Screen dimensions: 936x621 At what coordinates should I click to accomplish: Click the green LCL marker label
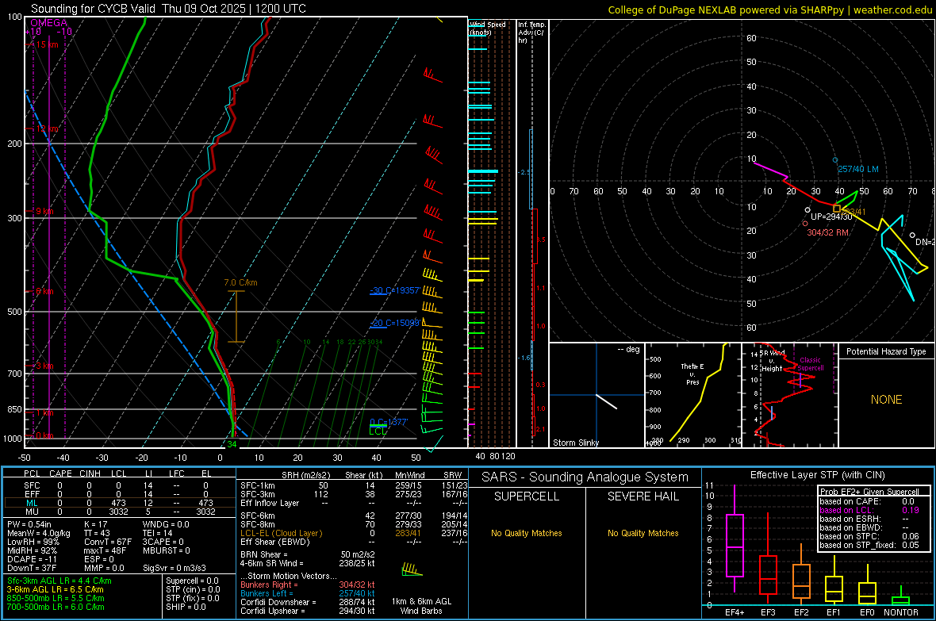click(x=378, y=431)
